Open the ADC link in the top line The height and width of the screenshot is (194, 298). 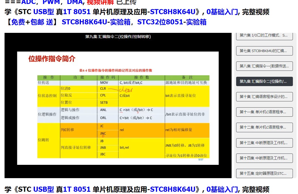(28, 2)
